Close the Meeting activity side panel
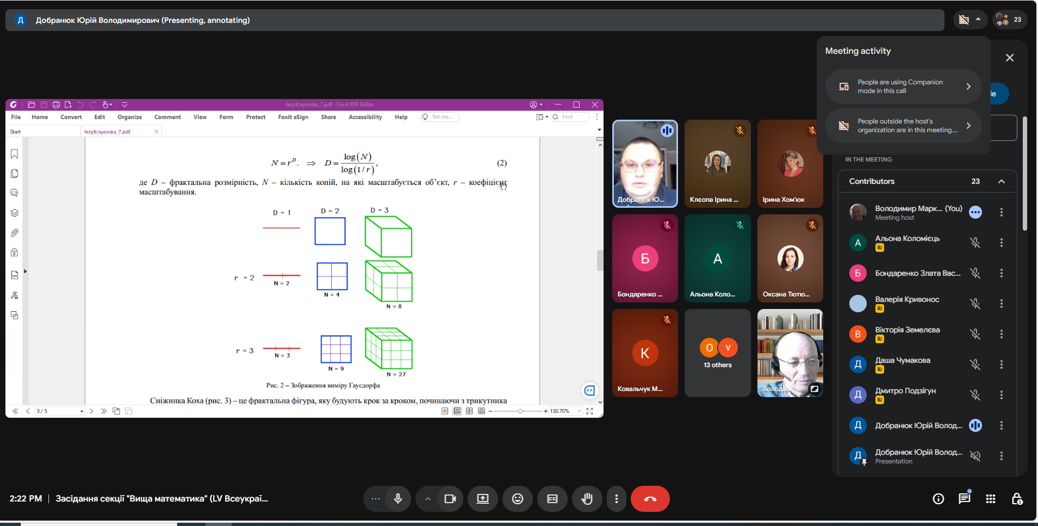 (x=1009, y=58)
